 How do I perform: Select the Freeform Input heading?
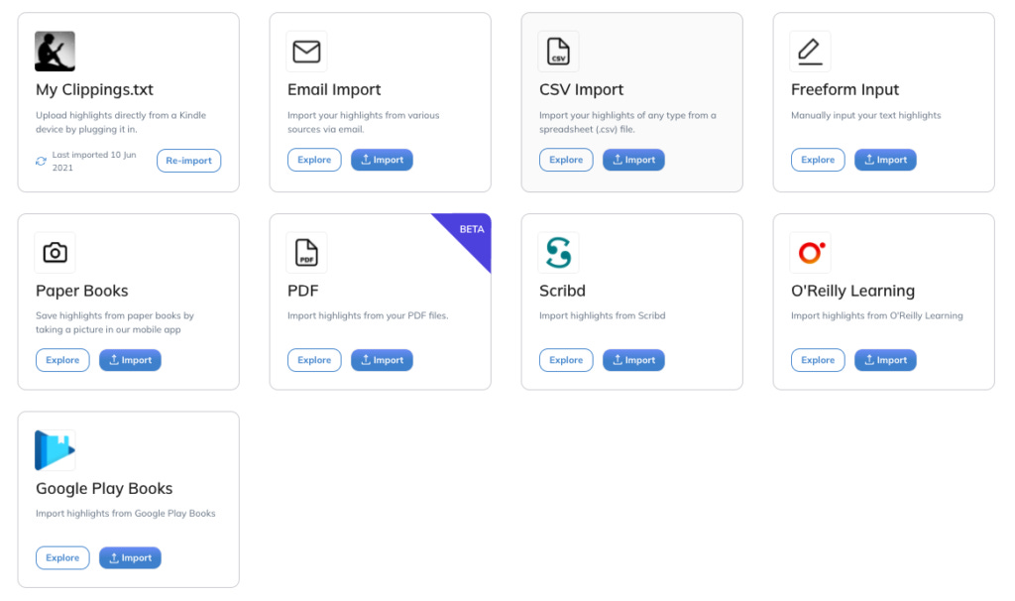click(x=845, y=90)
